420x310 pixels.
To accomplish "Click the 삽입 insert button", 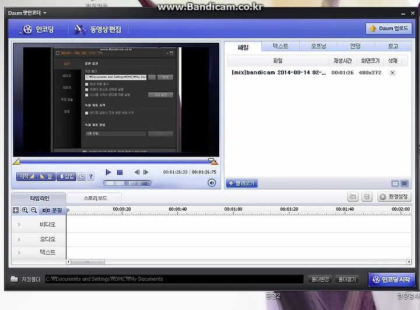I will (x=66, y=176).
